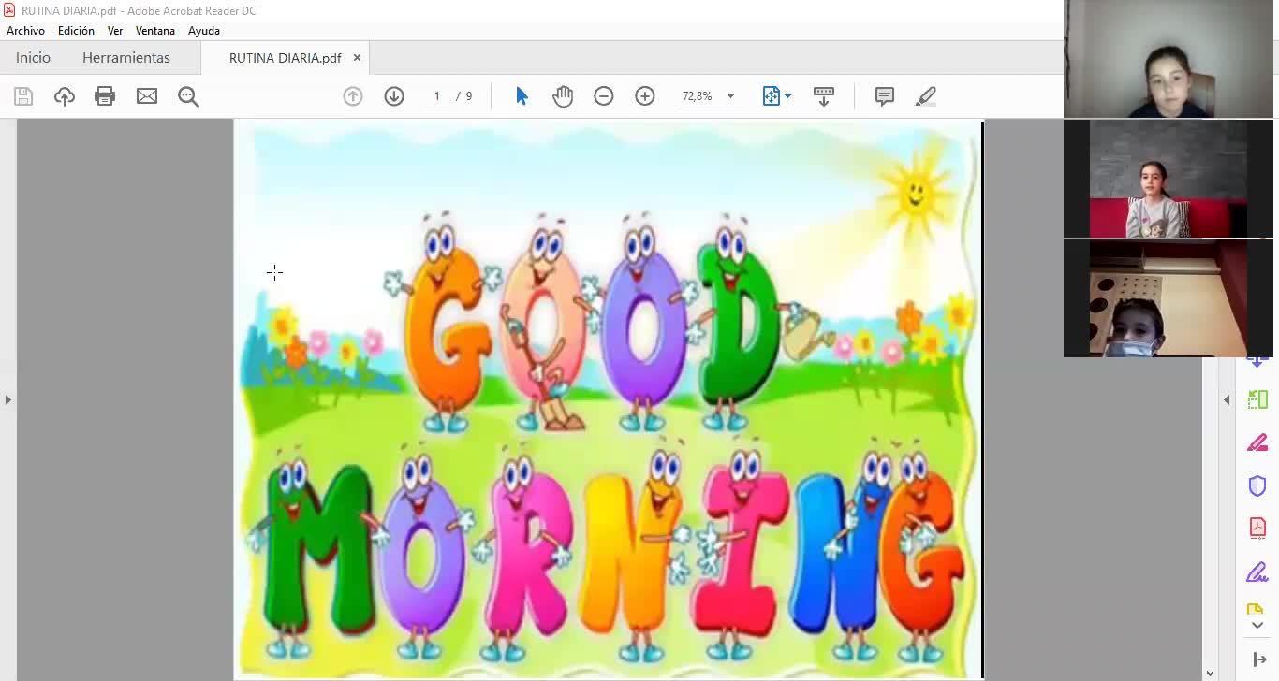The image size is (1279, 681).
Task: Click the vertical scrollbar down arrow
Action: coord(1210,673)
